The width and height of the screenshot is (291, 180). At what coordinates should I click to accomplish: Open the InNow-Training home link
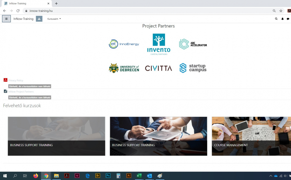23,19
